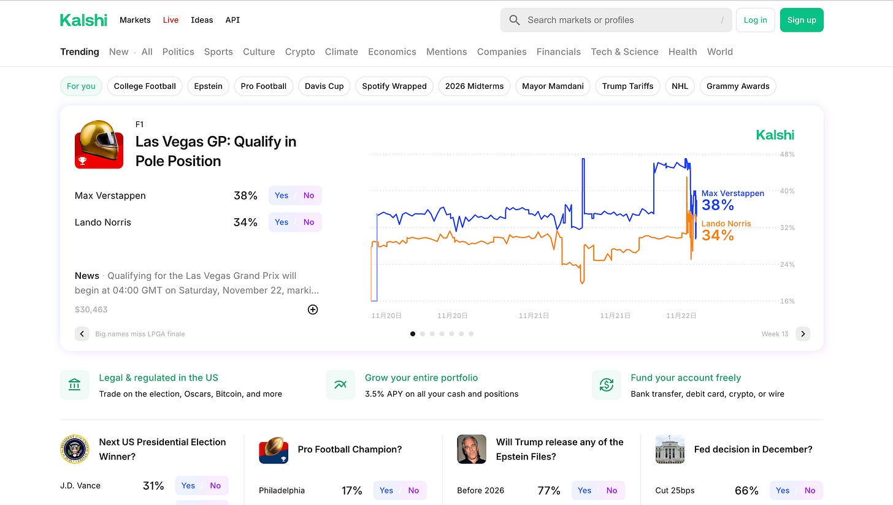Select the Epstein filter chip
This screenshot has width=893, height=505.
209,86
